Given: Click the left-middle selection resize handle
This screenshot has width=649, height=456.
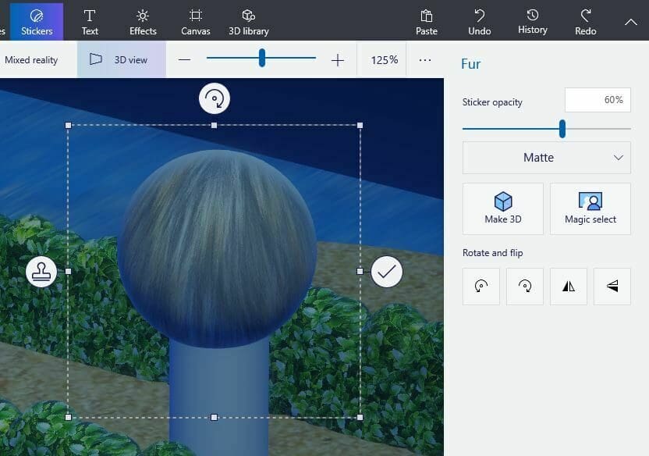Looking at the screenshot, I should tap(69, 271).
